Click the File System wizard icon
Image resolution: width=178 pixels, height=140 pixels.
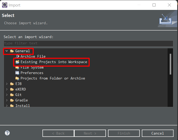point(17,68)
